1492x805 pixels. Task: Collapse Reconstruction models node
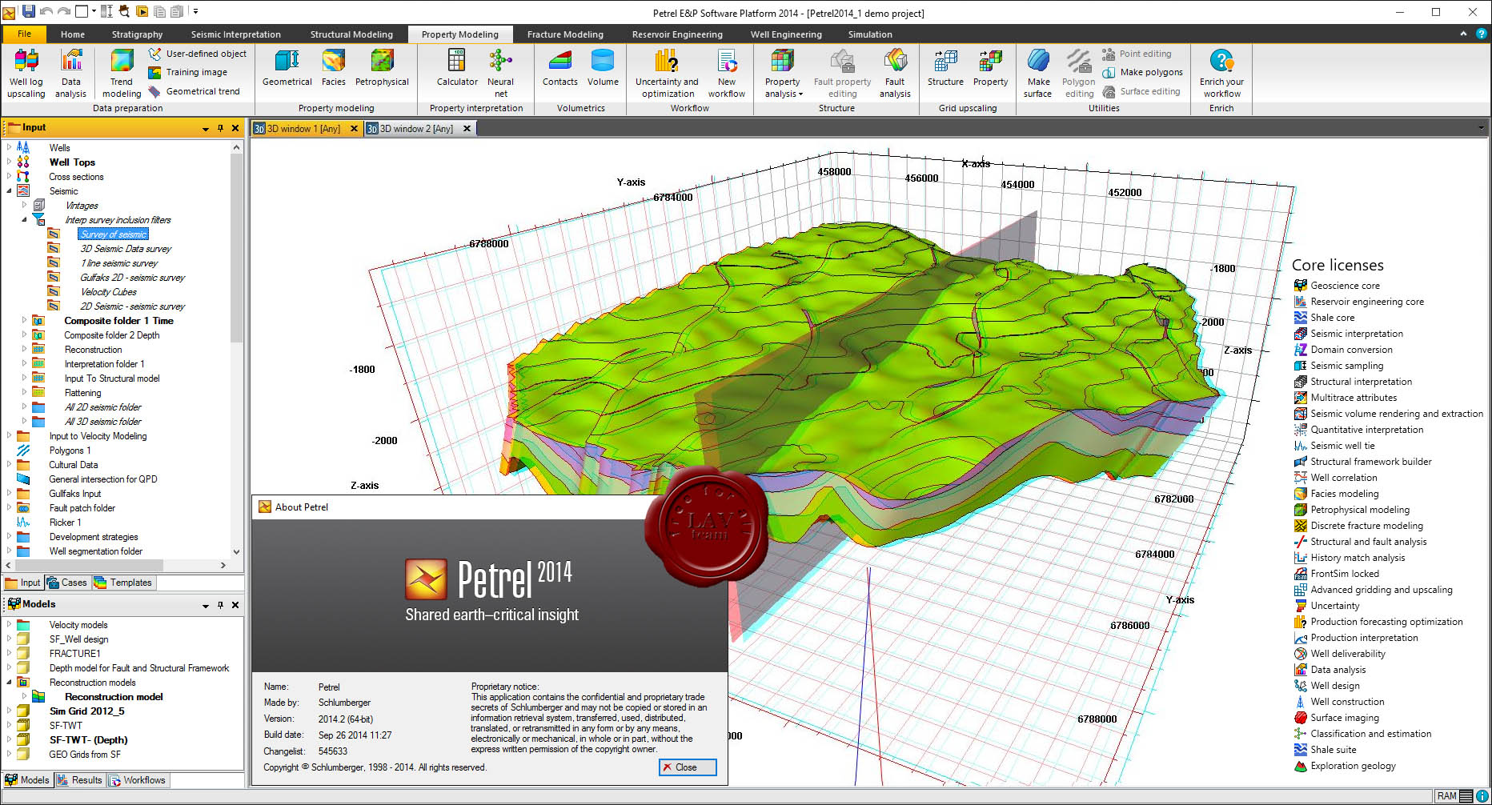(x=9, y=682)
